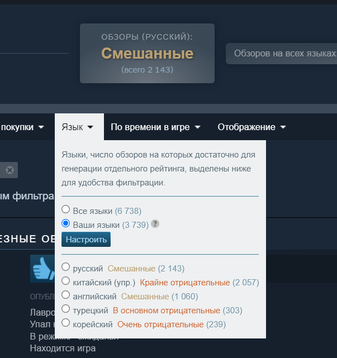Screen dimensions: 337x358
Task: Open the "покупки" filter dropdown
Action: [x=22, y=127]
